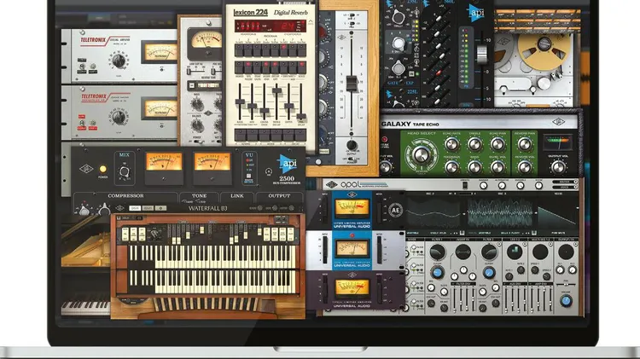Screen dimensions: 640x359
Task: Click Opal Filter 1 blue cutoff knob
Action: 437,273
